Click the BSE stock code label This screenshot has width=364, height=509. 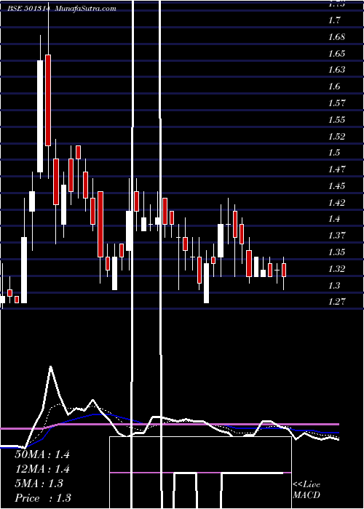29,9
